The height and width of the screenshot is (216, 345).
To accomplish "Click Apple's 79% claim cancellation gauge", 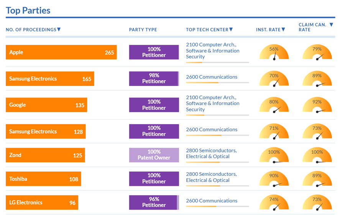I will (317, 53).
